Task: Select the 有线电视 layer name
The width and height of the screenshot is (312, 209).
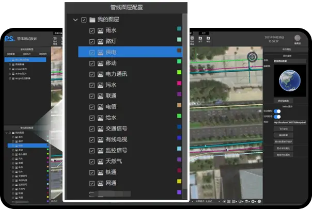Action: pos(116,140)
